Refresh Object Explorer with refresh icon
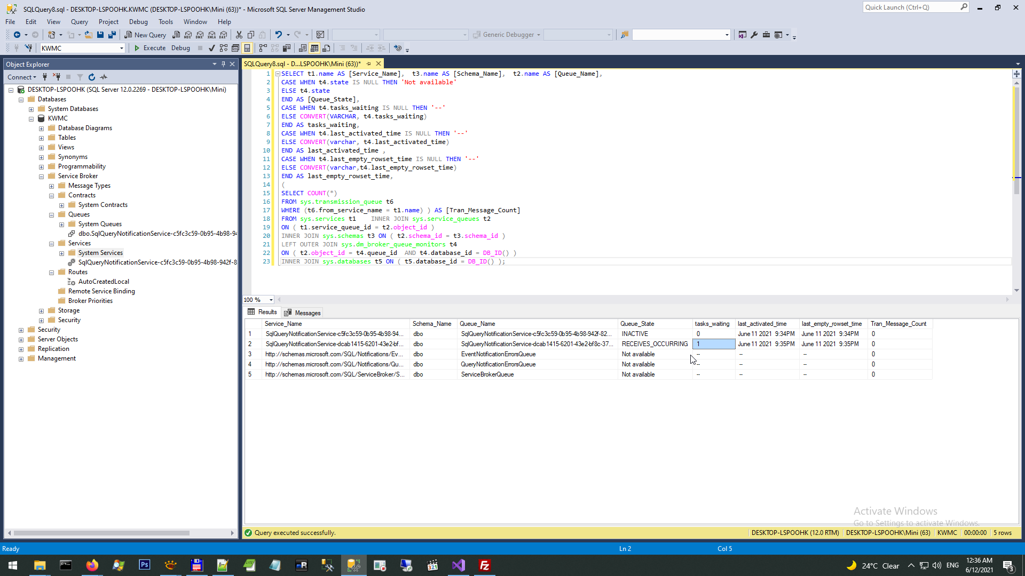The width and height of the screenshot is (1025, 576). tap(92, 77)
